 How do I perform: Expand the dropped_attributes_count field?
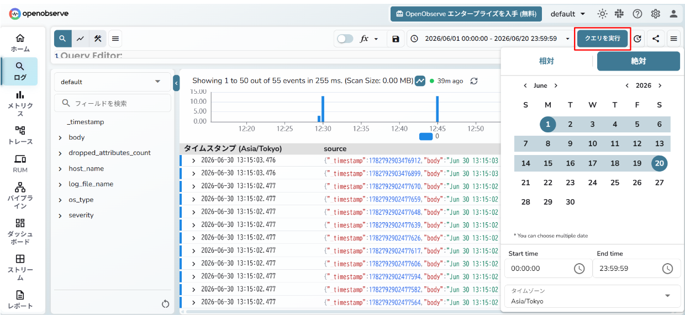point(60,153)
